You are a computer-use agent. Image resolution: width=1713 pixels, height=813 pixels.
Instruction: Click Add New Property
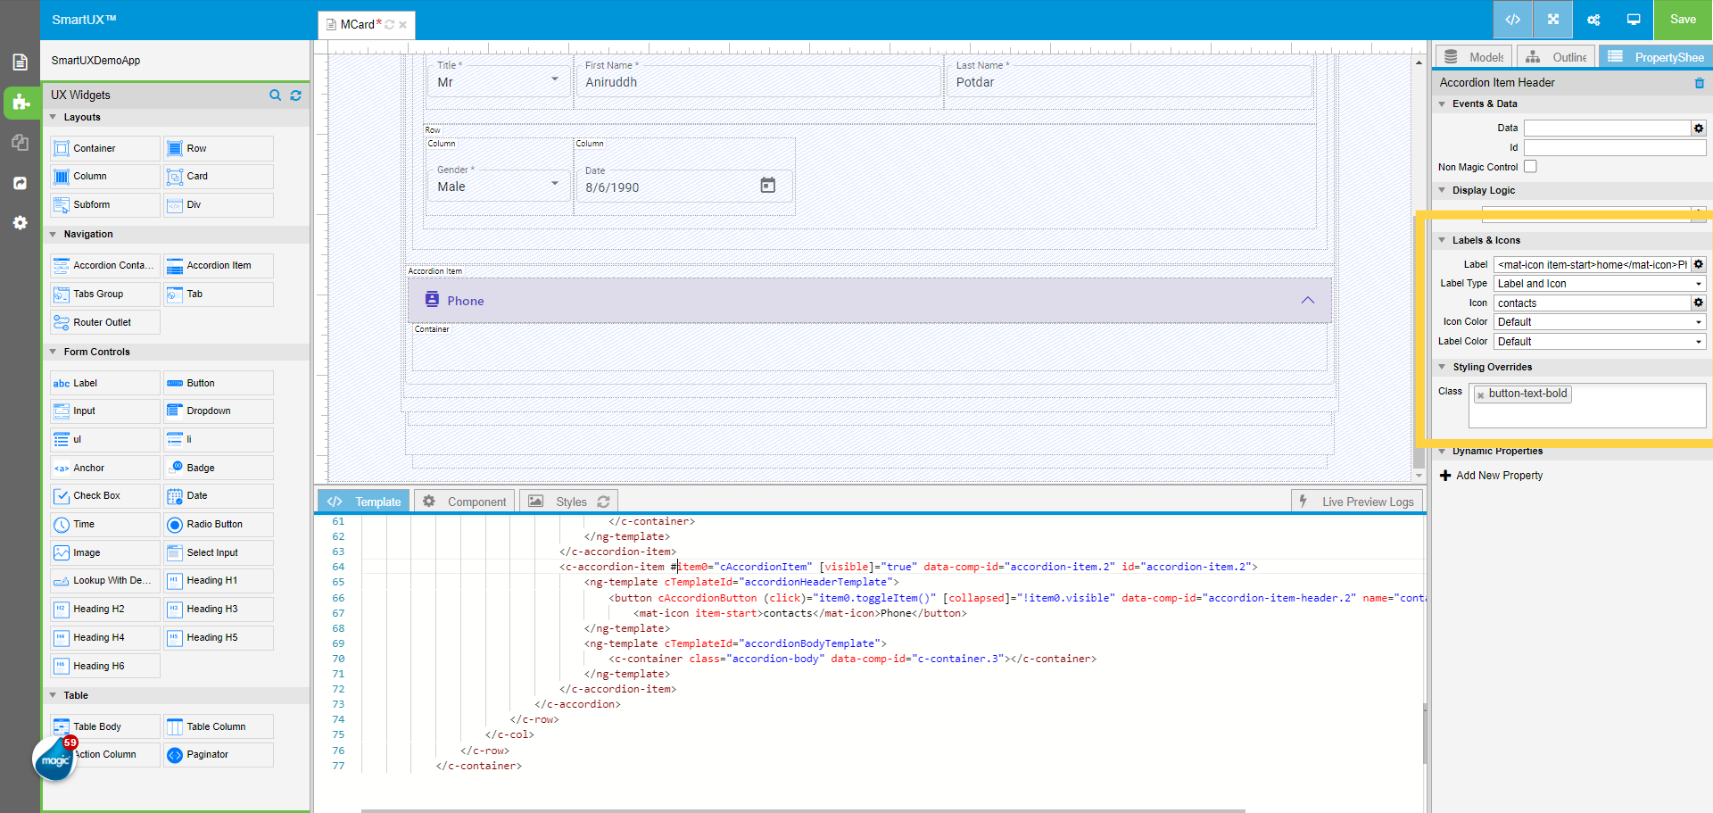click(1499, 476)
